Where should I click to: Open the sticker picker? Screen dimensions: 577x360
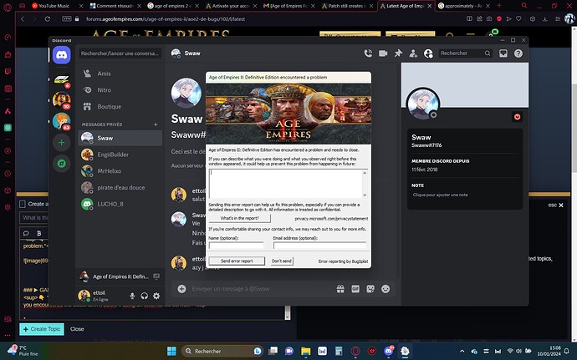click(x=370, y=289)
